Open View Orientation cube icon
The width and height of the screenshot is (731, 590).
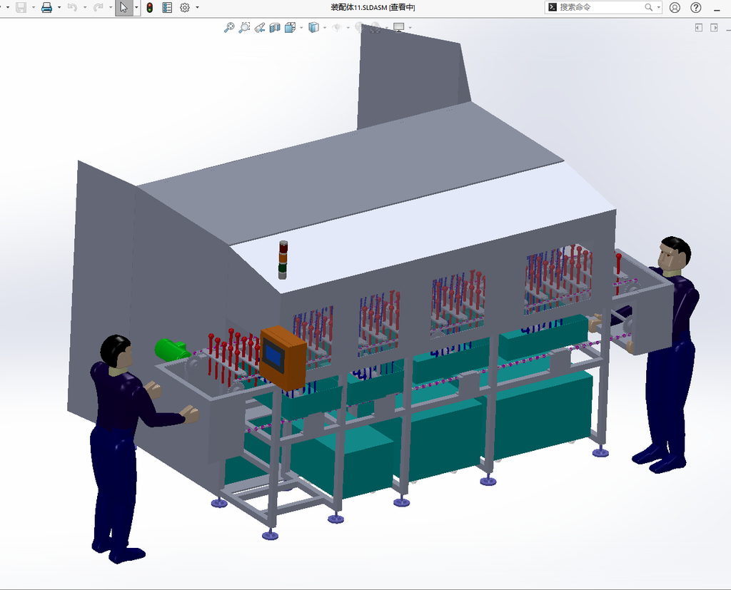[290, 28]
